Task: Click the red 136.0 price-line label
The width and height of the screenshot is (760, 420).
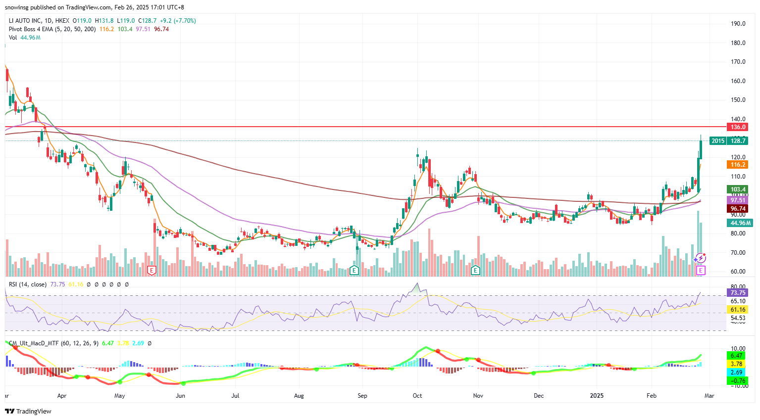Action: click(x=738, y=127)
